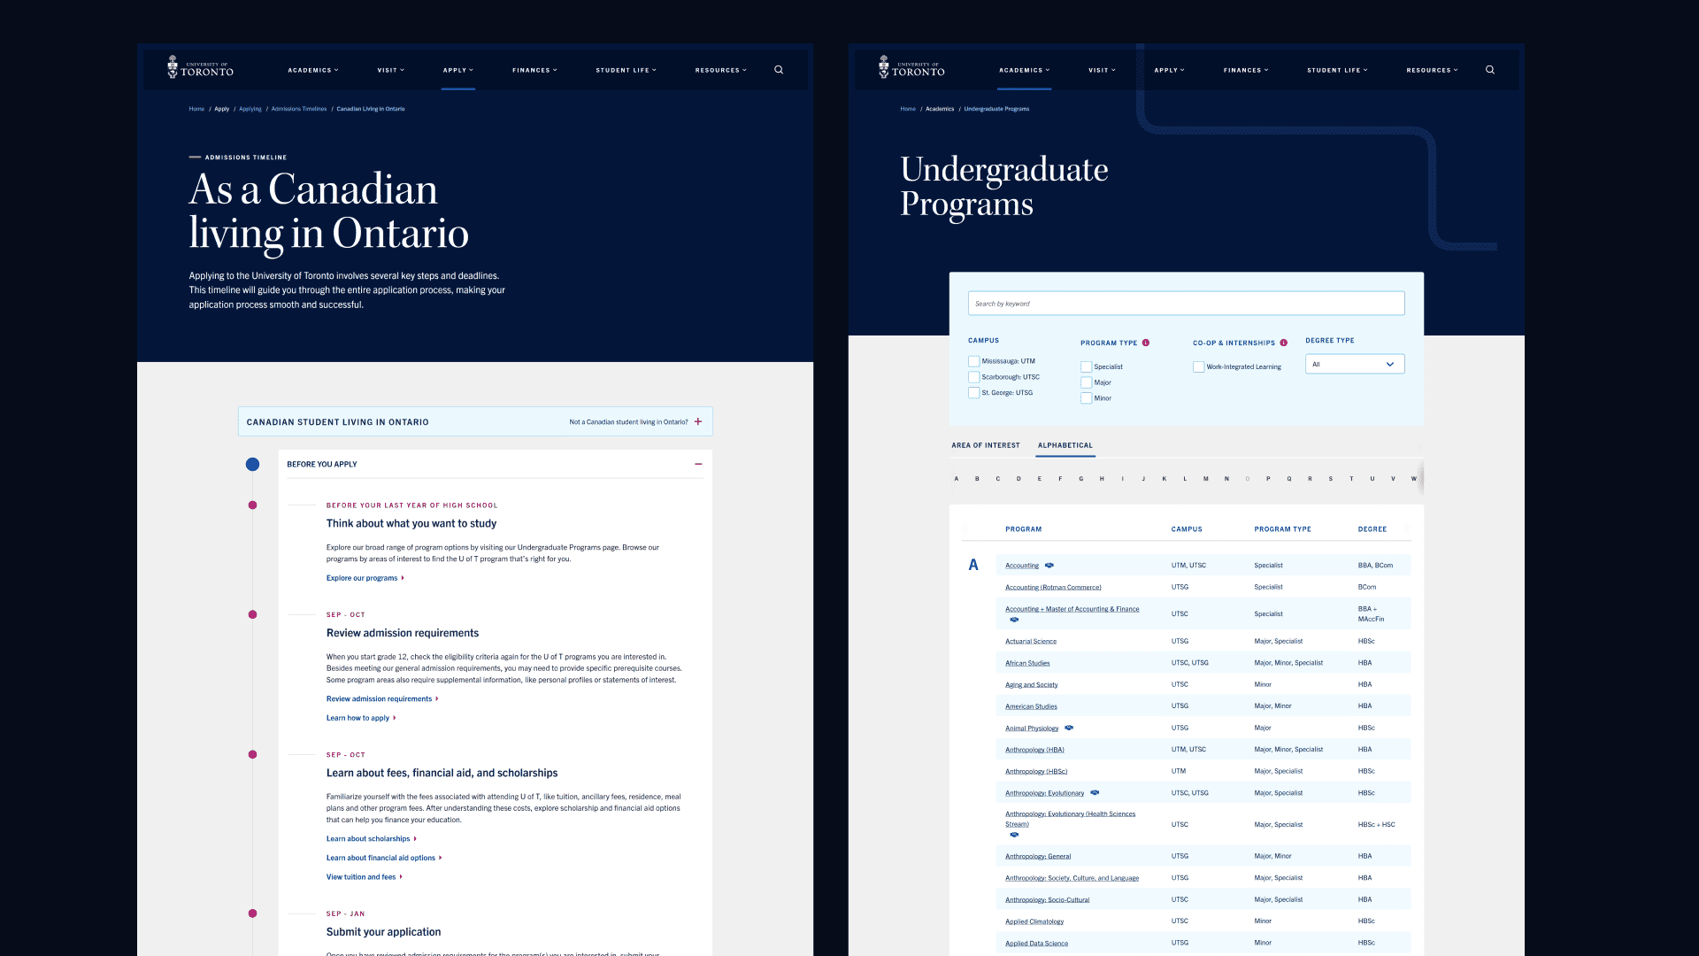Follow the 'Explore our programs' link

pos(365,578)
